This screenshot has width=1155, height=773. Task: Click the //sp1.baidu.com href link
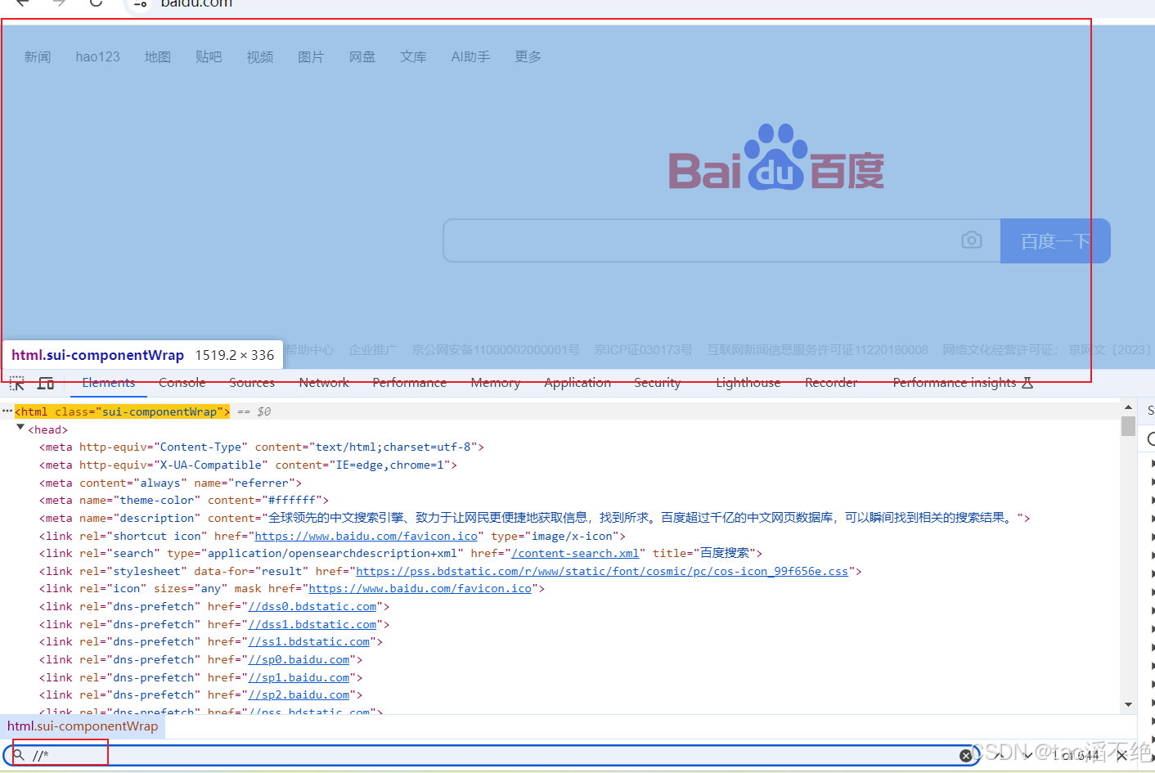click(x=299, y=678)
